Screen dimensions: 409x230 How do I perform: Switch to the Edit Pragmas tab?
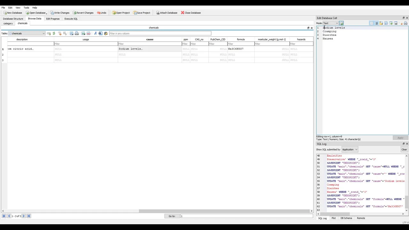coord(53,19)
